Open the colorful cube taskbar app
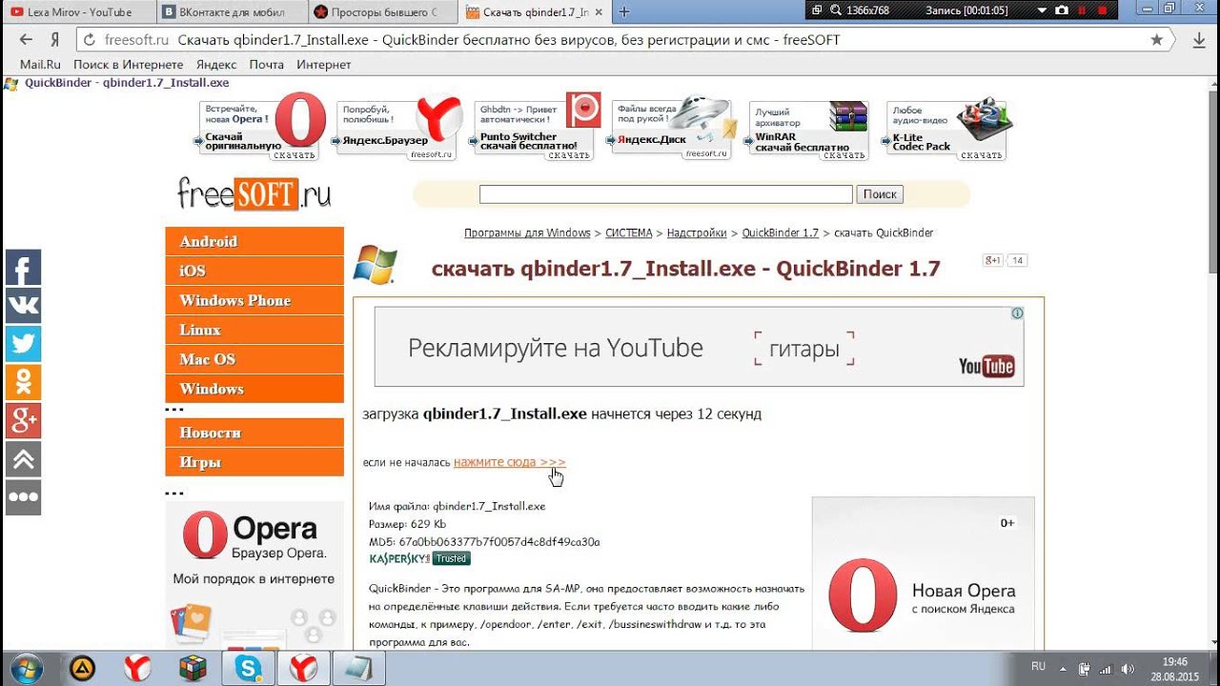1220x686 pixels. [193, 668]
